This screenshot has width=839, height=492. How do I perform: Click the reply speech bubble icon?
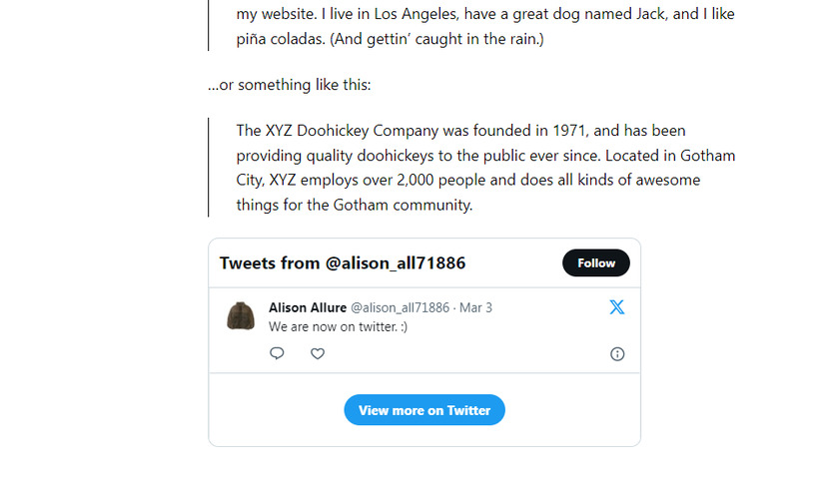tap(277, 353)
